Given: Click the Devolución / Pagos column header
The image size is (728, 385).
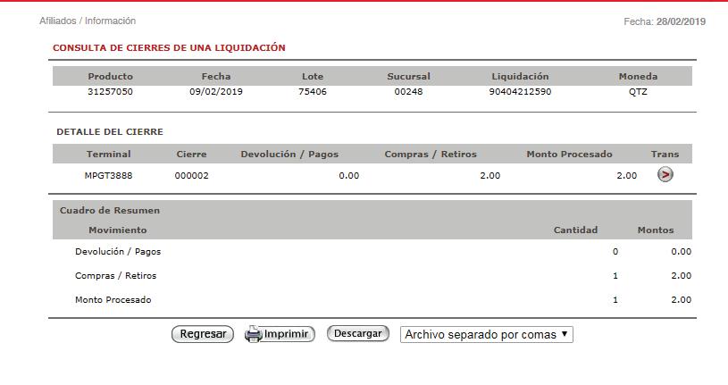Looking at the screenshot, I should point(289,154).
